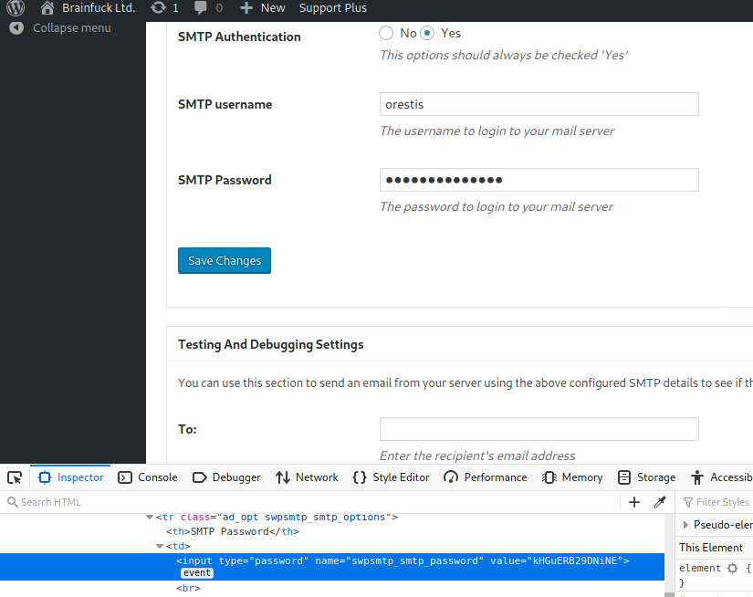Screen dimensions: 753x597
Task: Click the Collapse menu arrow icon
Action: pos(16,28)
